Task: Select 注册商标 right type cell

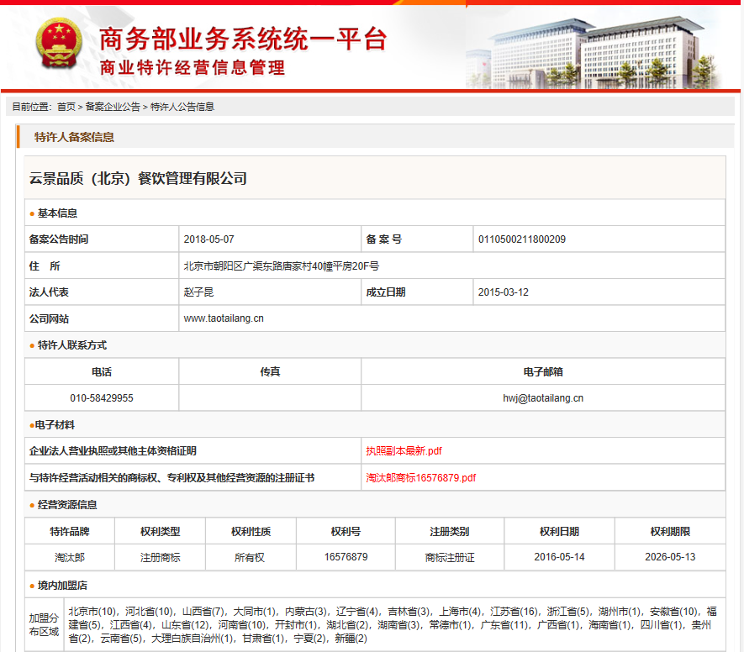Action: click(x=161, y=557)
